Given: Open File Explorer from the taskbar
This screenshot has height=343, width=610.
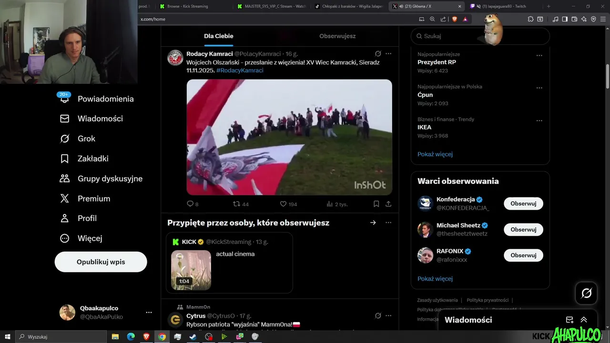Looking at the screenshot, I should [x=115, y=337].
